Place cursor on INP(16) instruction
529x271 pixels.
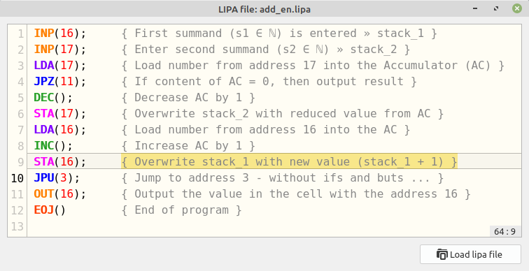(x=60, y=34)
